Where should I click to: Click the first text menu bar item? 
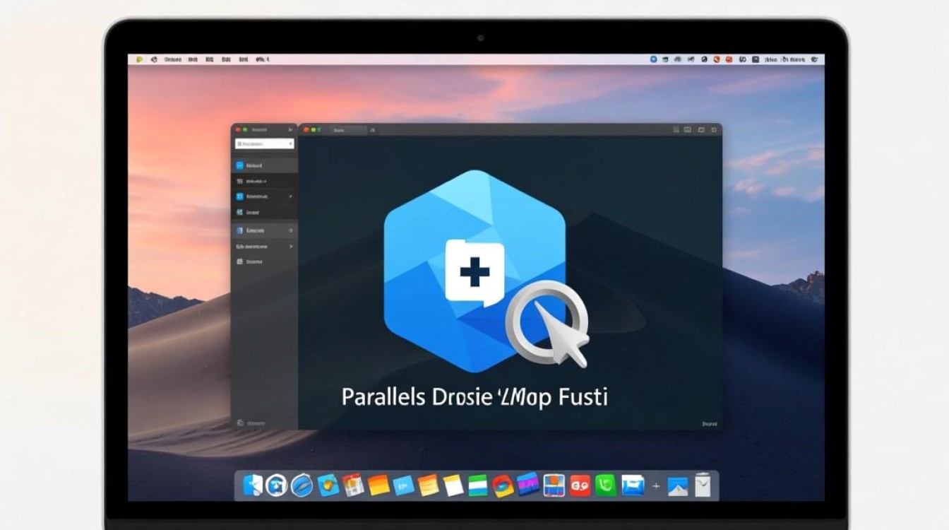point(172,60)
